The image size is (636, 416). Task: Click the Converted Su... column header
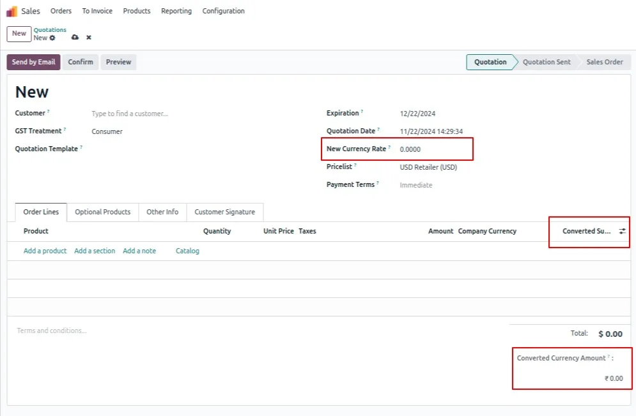coord(586,231)
